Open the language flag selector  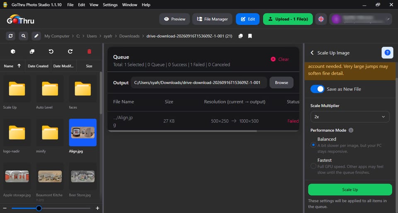click(x=321, y=19)
